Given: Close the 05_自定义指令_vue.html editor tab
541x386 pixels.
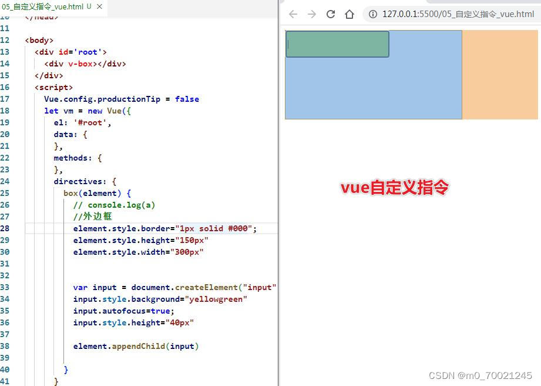Looking at the screenshot, I should pos(99,6).
